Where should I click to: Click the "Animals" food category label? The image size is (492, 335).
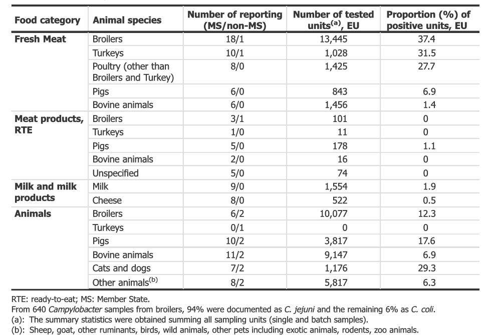[x=33, y=213]
